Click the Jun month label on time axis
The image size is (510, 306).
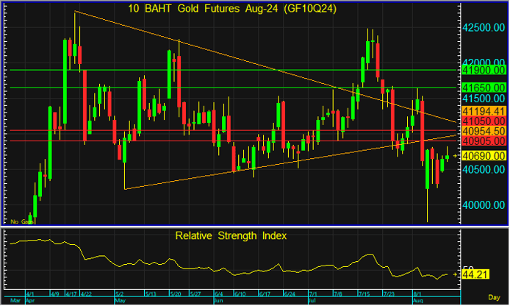tap(218, 301)
